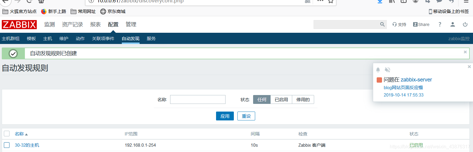Click the 间隔 column header
This screenshot has height=152, width=473.
click(x=255, y=134)
